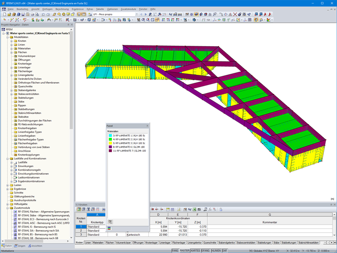Redo the last undone action
The width and height of the screenshot is (337, 253).
48,14
